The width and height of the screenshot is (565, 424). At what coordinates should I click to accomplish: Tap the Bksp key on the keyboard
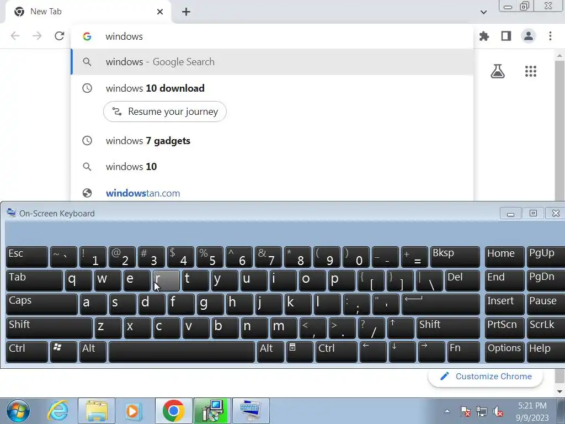(455, 257)
